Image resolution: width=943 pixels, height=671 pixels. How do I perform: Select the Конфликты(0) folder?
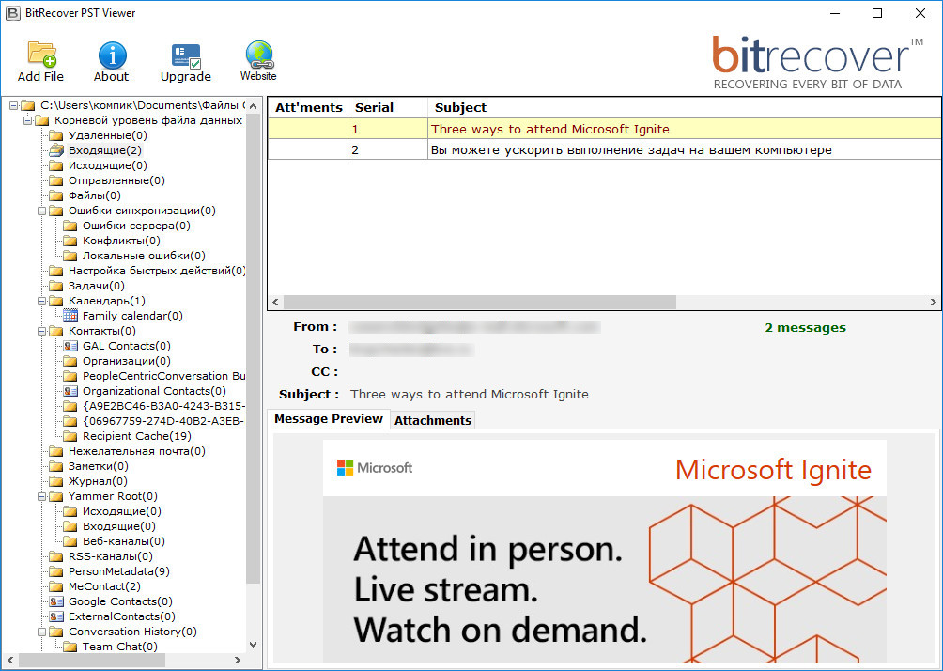(121, 241)
